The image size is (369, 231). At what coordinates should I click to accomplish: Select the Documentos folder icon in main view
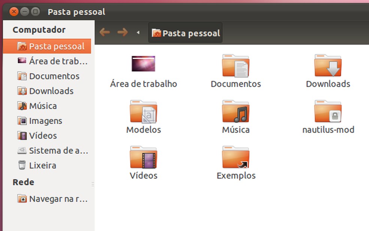tap(235, 66)
